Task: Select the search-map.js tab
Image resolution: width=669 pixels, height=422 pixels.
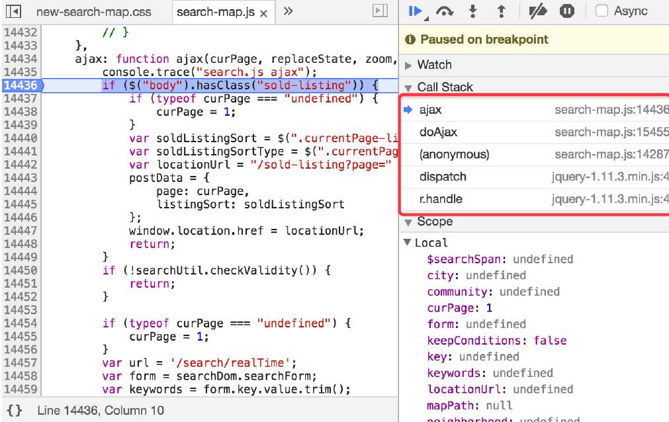Action: pos(216,12)
